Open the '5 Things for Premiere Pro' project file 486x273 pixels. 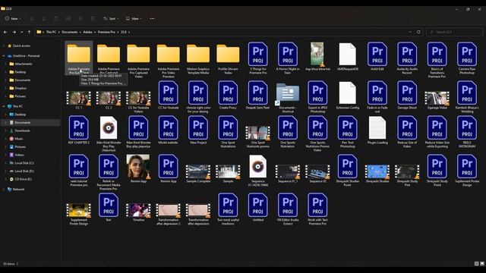pyautogui.click(x=258, y=58)
